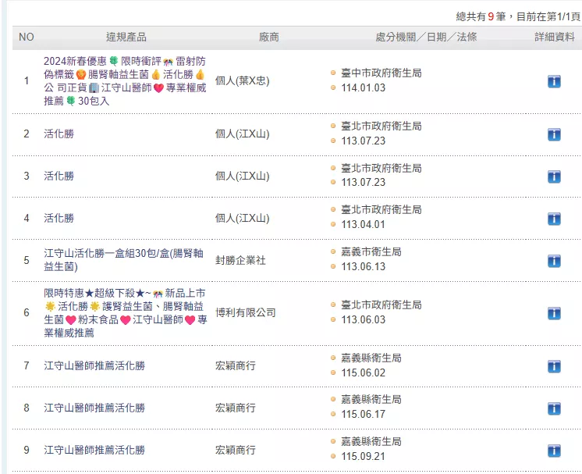
Task: Click date 113.06.13
Action: tap(364, 267)
